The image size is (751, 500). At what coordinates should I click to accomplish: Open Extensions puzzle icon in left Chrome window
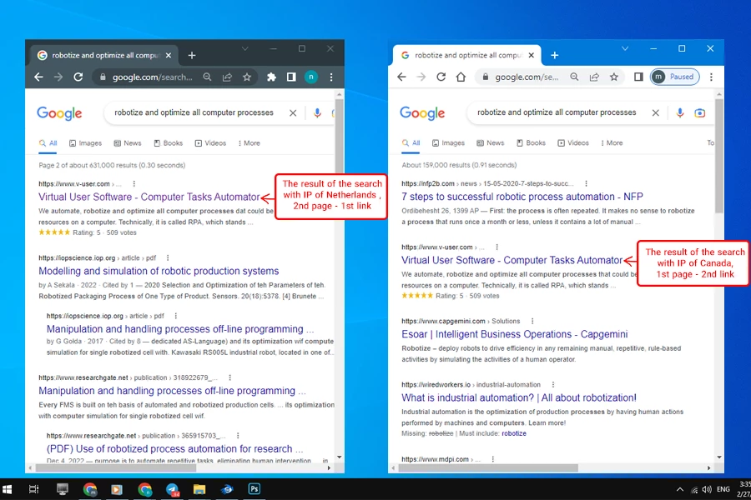(271, 77)
